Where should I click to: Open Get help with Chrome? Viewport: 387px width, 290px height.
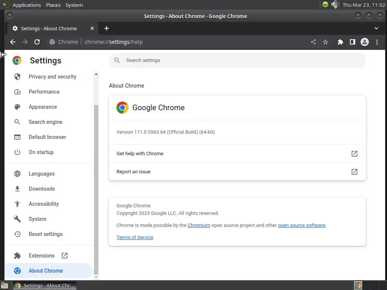[x=237, y=153]
